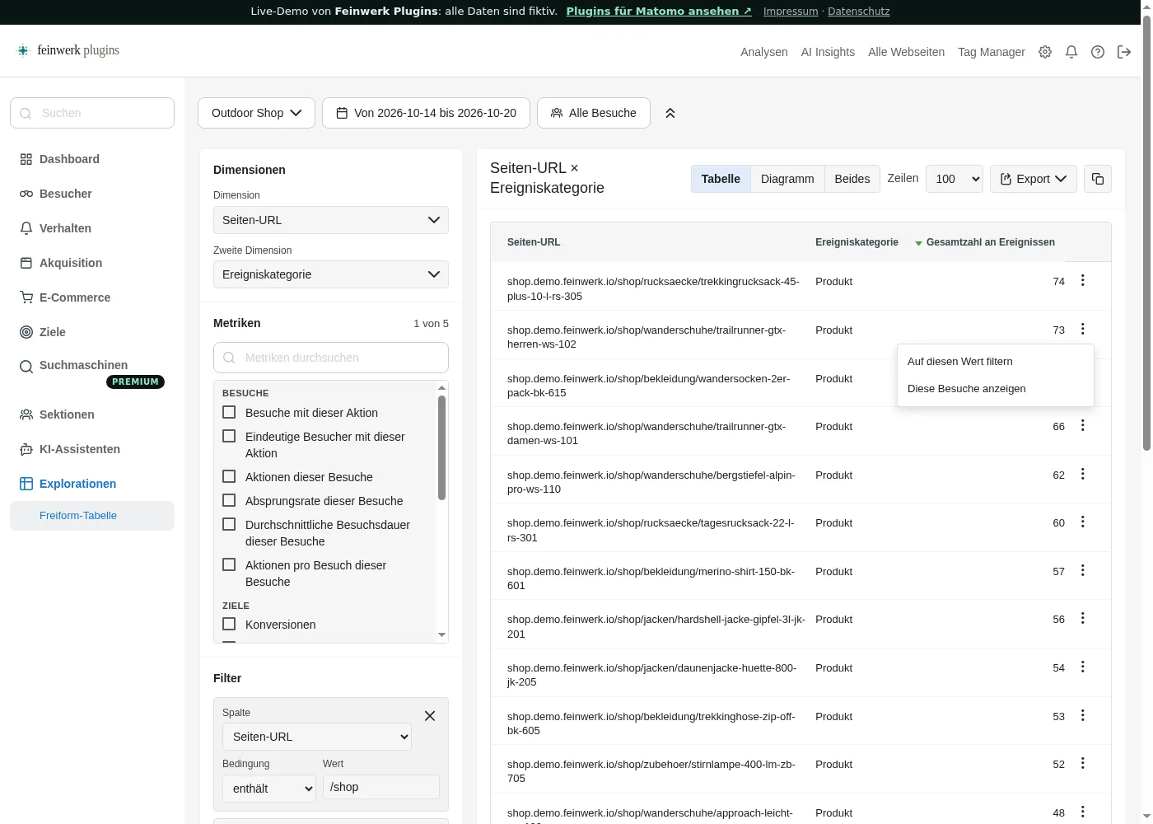1153x824 pixels.
Task: Open notifications bell icon
Action: (x=1071, y=52)
